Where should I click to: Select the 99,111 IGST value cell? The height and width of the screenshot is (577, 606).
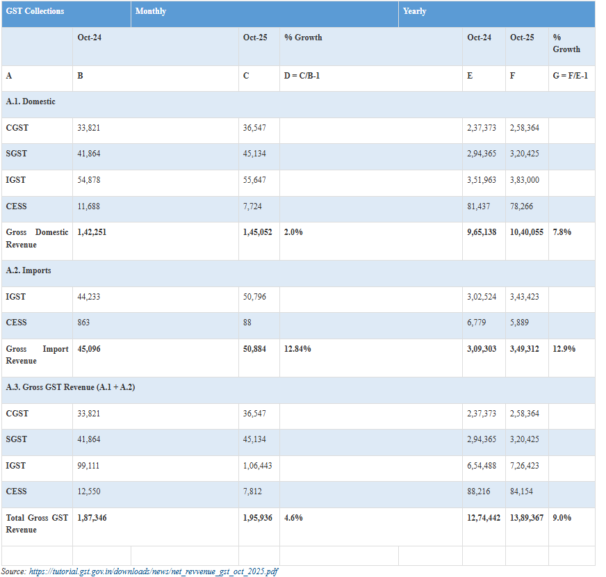(89, 465)
